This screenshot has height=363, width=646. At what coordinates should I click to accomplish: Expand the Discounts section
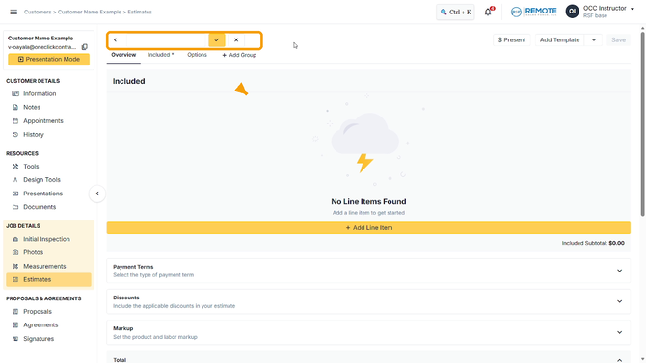point(368,301)
